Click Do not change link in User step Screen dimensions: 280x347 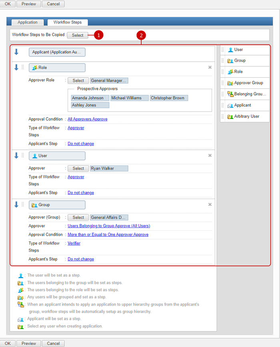[x=81, y=193]
